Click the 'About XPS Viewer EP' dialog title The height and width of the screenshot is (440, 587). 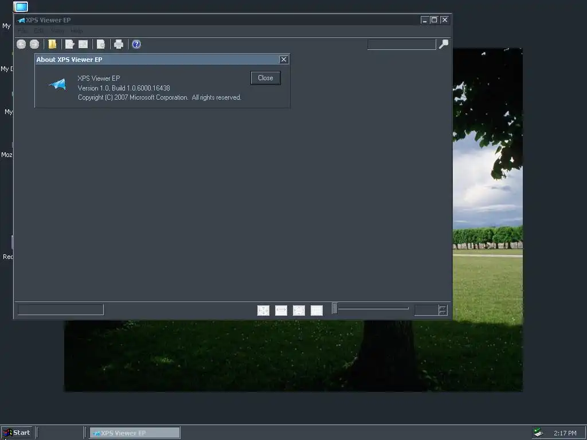click(x=69, y=60)
